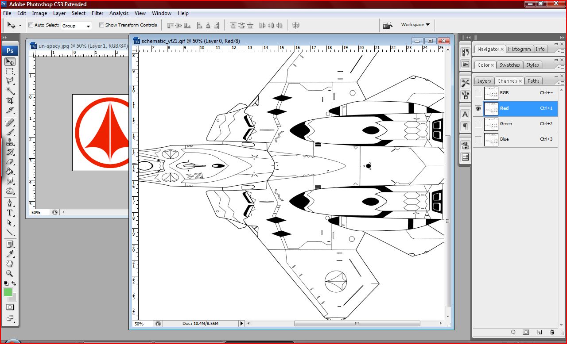Switch to the Swatches tab
Screen dimensions: 567x344
(509, 65)
